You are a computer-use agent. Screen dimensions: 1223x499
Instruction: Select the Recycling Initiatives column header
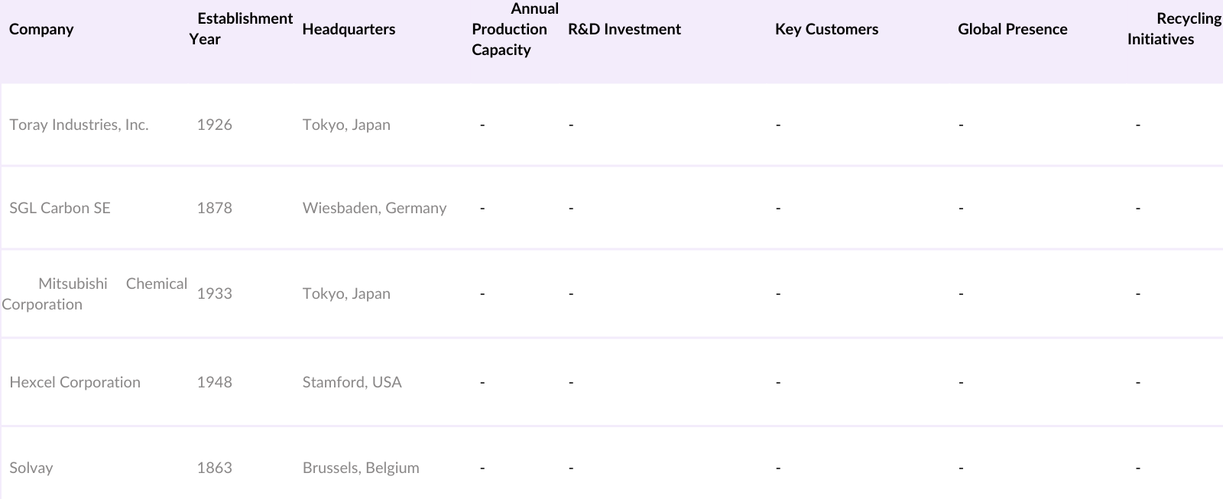point(1173,29)
